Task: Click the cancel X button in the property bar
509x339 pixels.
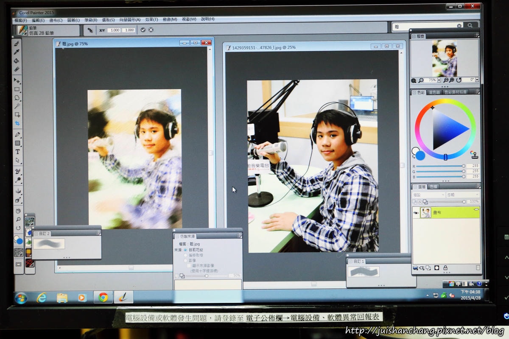Action: click(151, 30)
